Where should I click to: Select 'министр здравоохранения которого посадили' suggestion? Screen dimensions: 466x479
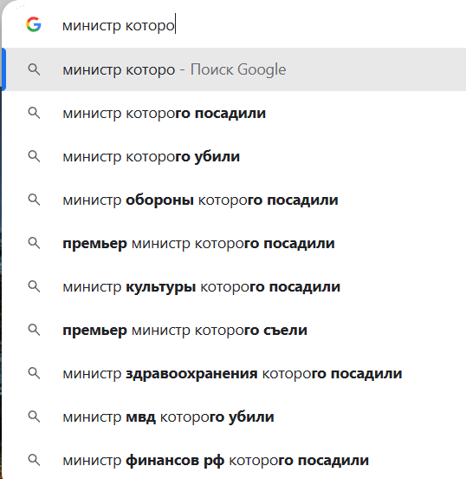pos(234,373)
